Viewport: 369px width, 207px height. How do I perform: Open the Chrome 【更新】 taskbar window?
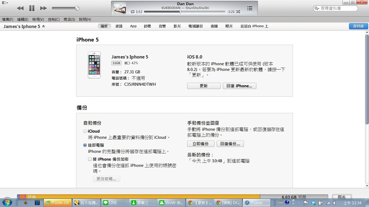[200, 203]
